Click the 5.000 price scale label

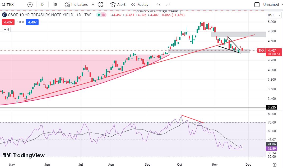pos(272,22)
